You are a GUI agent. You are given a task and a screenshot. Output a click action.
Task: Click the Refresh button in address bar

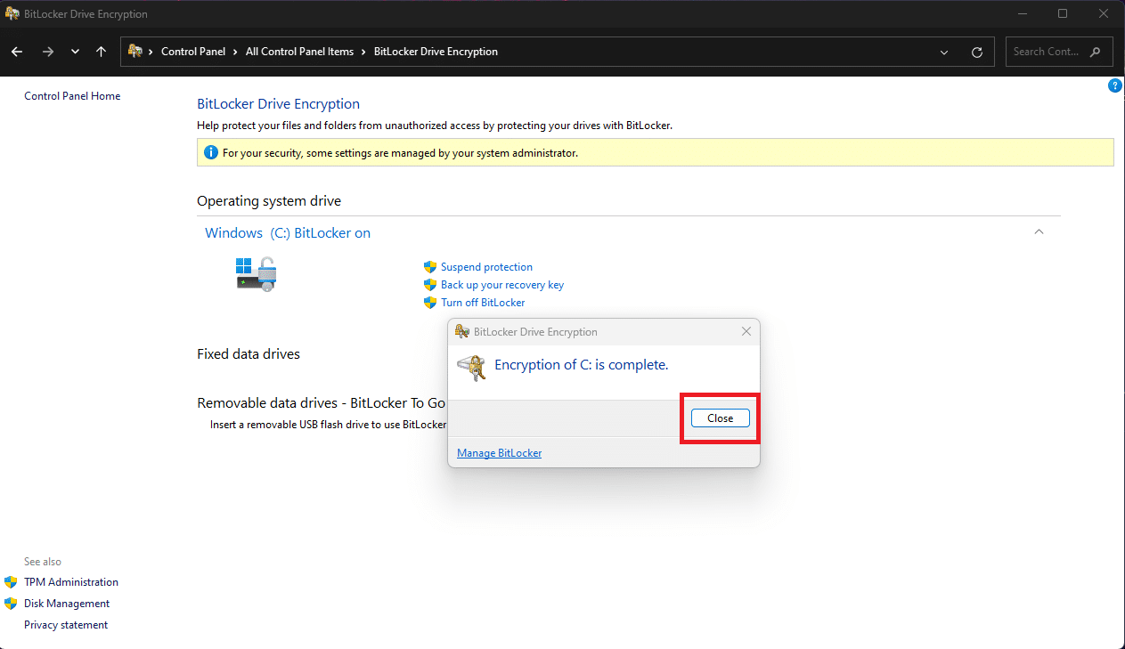977,52
